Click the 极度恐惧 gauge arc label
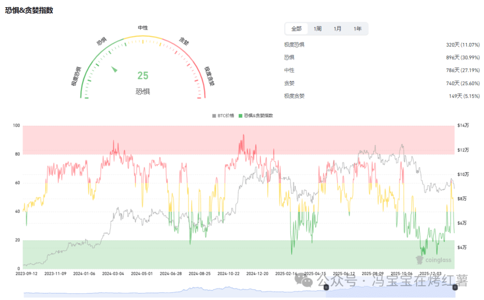 point(76,76)
